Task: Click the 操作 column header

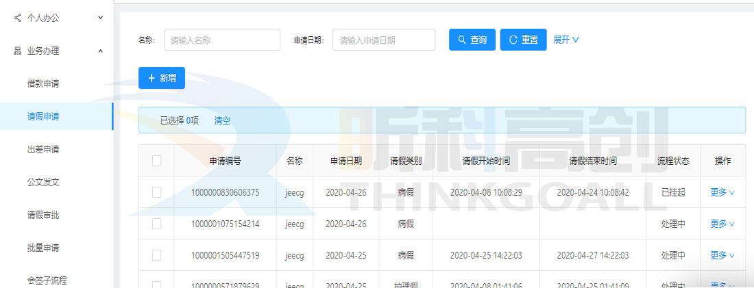Action: (722, 161)
